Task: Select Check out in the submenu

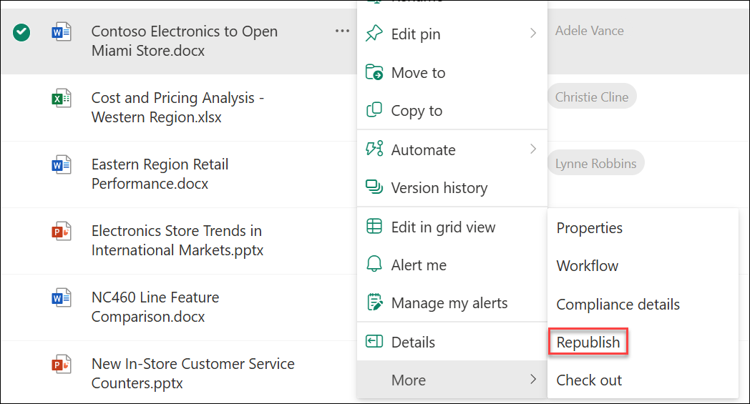Action: pos(589,380)
